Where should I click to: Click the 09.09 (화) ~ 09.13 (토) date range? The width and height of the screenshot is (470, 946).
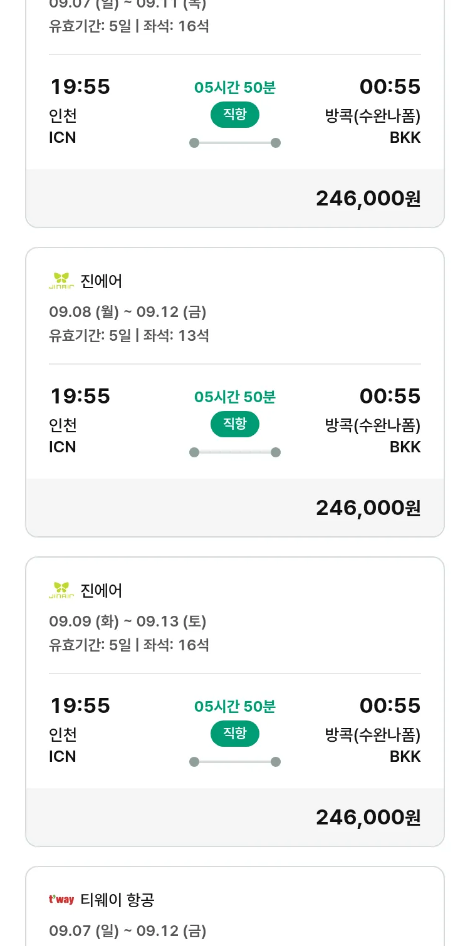[128, 621]
